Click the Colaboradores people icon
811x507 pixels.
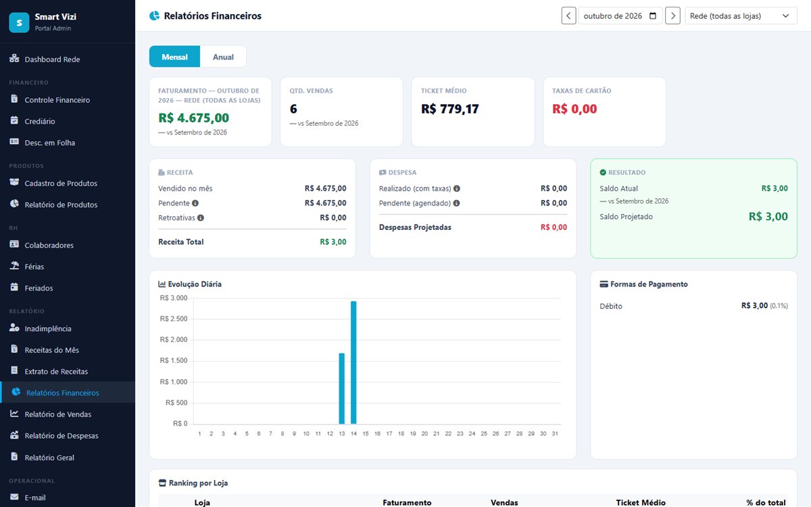[14, 245]
